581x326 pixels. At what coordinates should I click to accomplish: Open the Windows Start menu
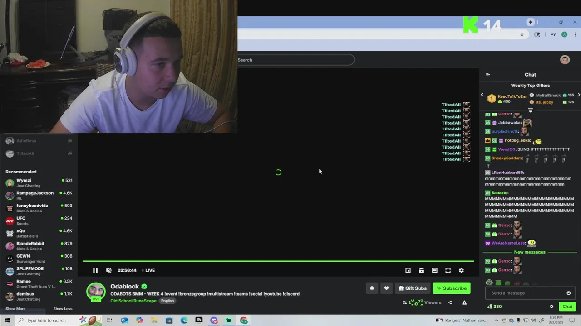(7, 320)
